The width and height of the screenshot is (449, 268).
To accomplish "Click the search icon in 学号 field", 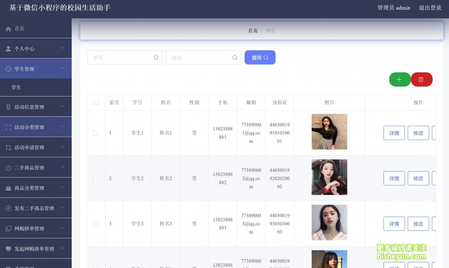I will pos(156,57).
